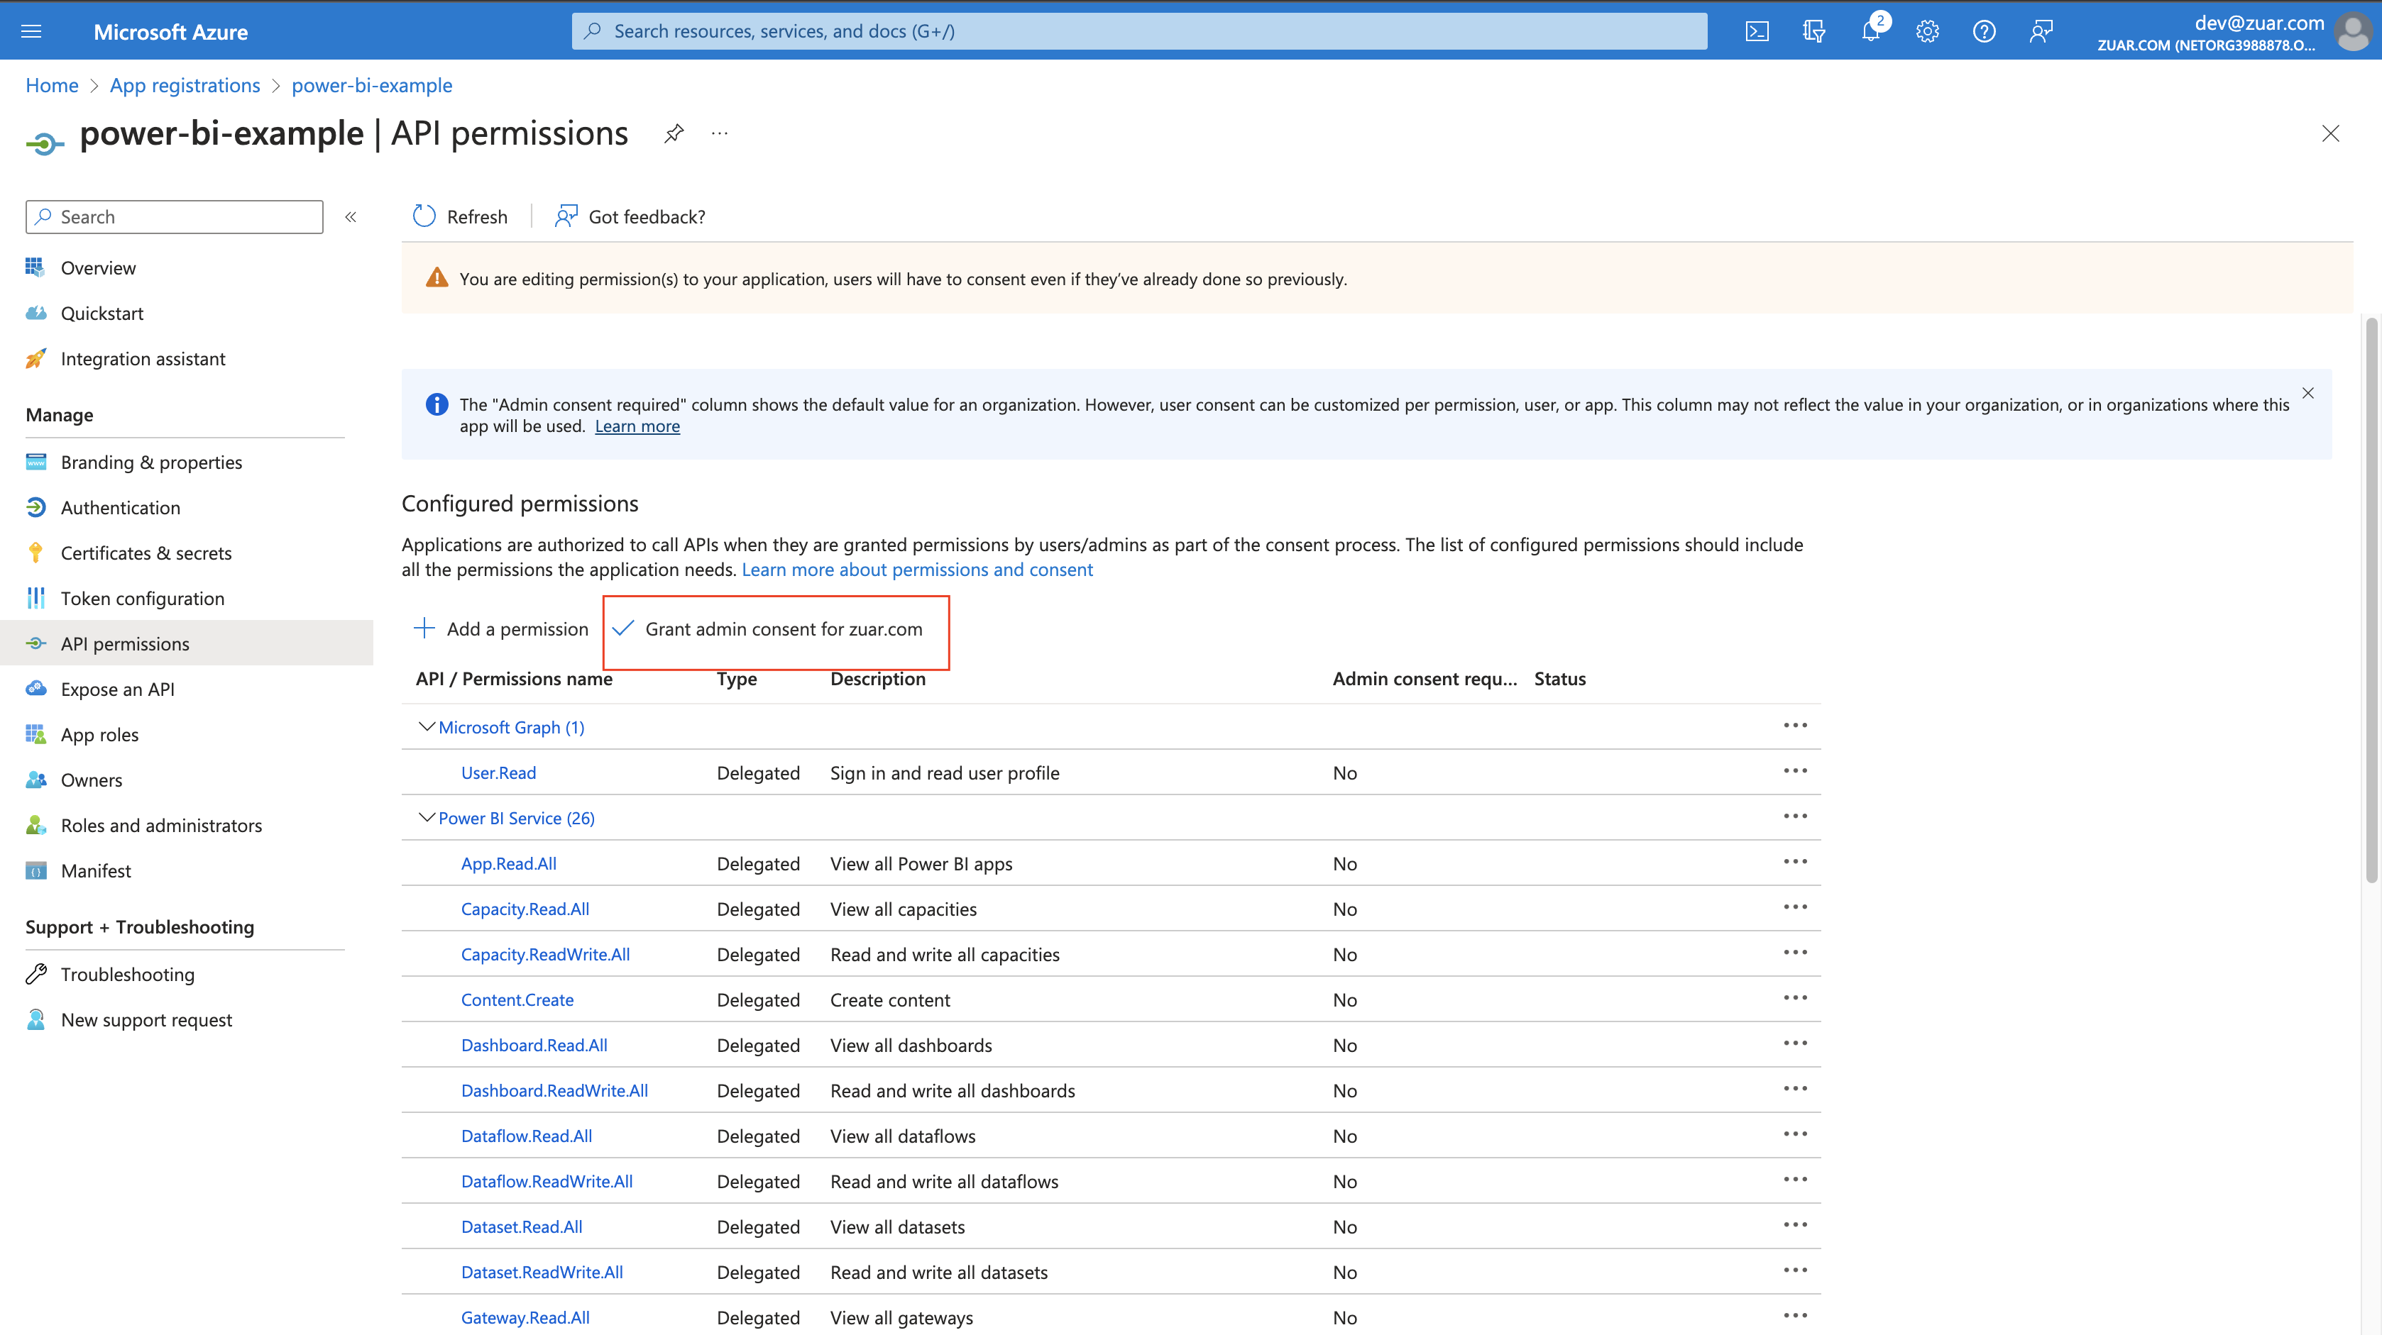This screenshot has width=2382, height=1335.
Task: Open ellipsis menu for Power BI Service row
Action: tap(1795, 816)
